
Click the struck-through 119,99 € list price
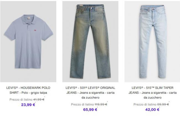pos(101,104)
